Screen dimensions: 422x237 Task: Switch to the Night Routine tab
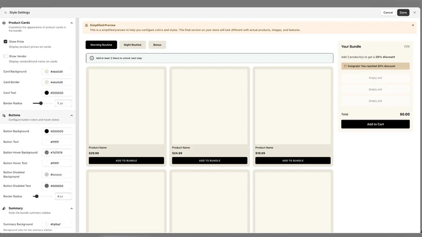(x=132, y=45)
